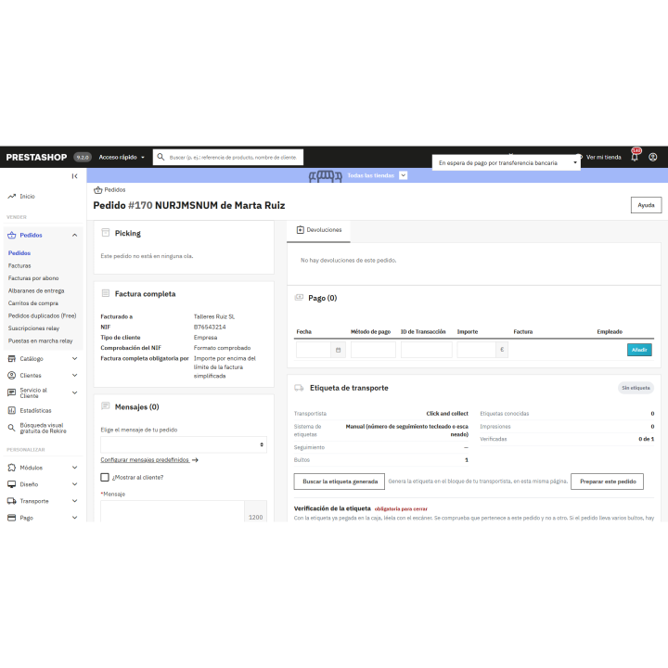The height and width of the screenshot is (668, 668).
Task: Expand the Diseño sidebar section
Action: pos(74,484)
